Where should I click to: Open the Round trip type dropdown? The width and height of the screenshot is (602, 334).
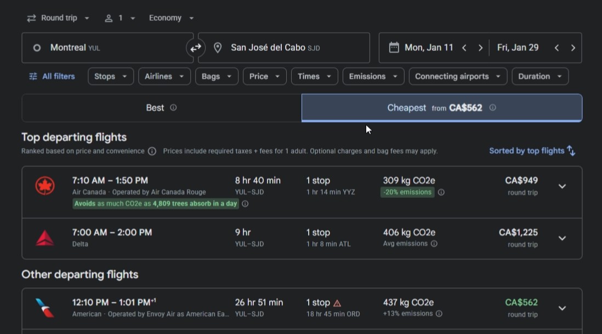coord(58,18)
